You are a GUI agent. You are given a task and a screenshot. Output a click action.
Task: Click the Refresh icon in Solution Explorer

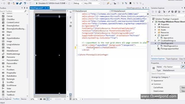(172, 12)
